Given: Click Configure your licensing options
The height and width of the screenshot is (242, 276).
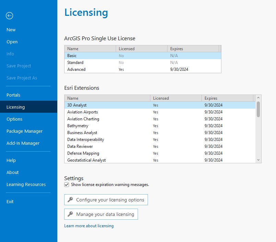Looking at the screenshot, I should [x=106, y=199].
